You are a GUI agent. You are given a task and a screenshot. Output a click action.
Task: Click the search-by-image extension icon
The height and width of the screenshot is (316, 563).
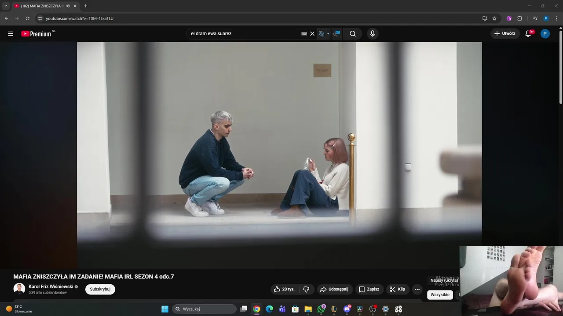[x=336, y=34]
